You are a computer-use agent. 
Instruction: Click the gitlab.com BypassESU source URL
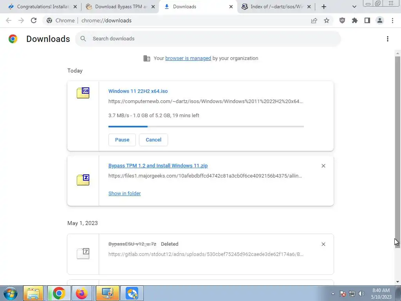pyautogui.click(x=206, y=254)
